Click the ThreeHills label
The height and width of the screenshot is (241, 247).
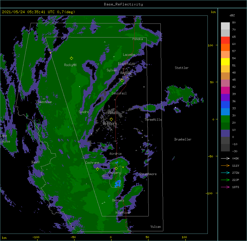click(x=153, y=120)
